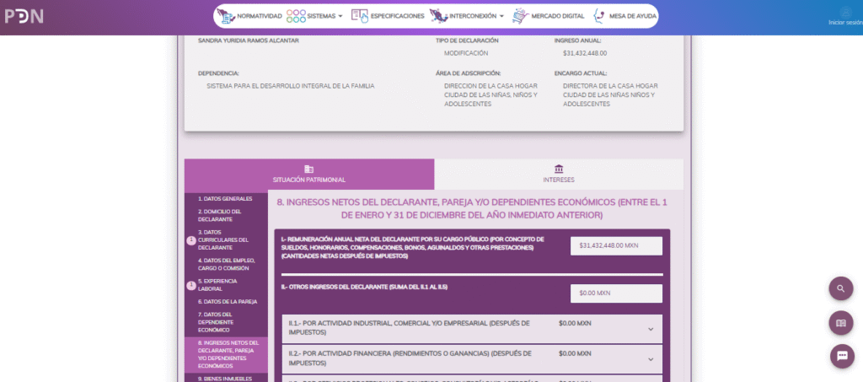
Task: Click the Iniciar sesión user icon
Action: click(844, 12)
